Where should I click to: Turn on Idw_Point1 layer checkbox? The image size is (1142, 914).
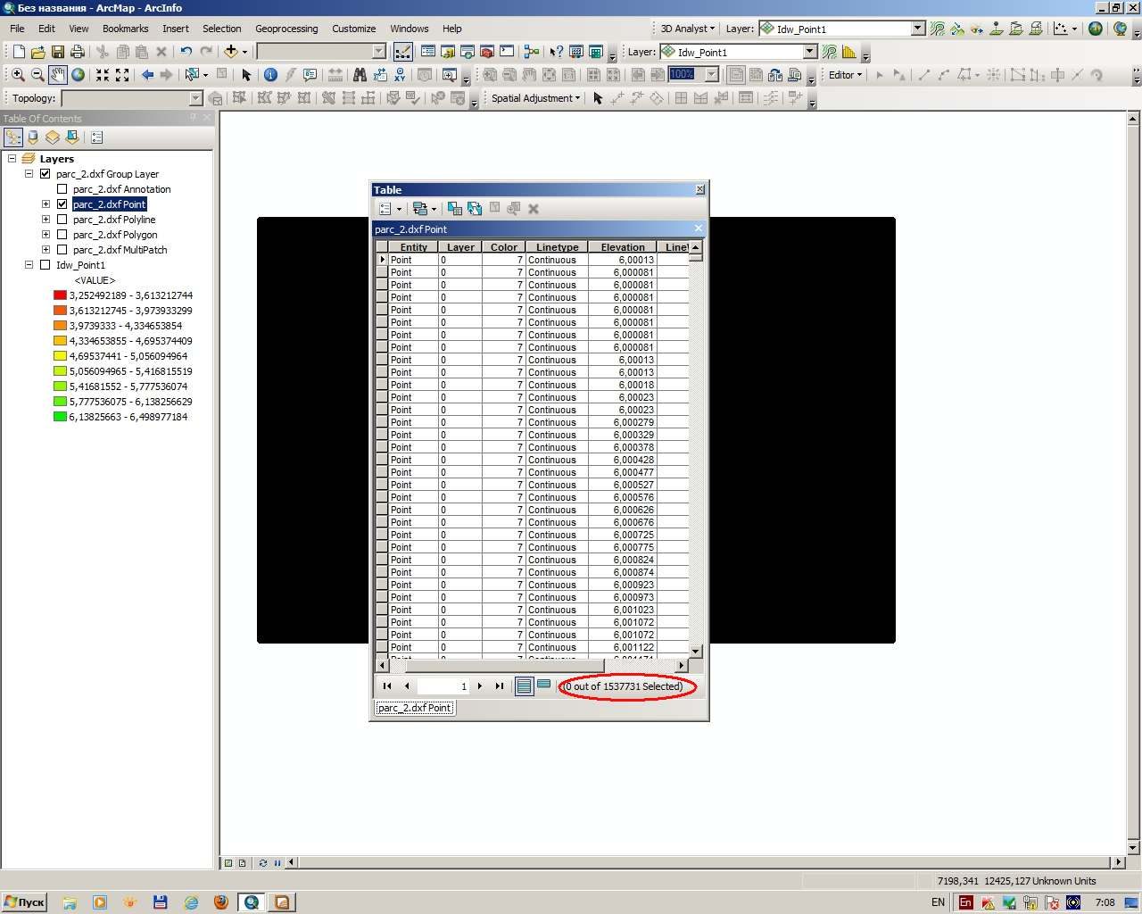coord(45,265)
